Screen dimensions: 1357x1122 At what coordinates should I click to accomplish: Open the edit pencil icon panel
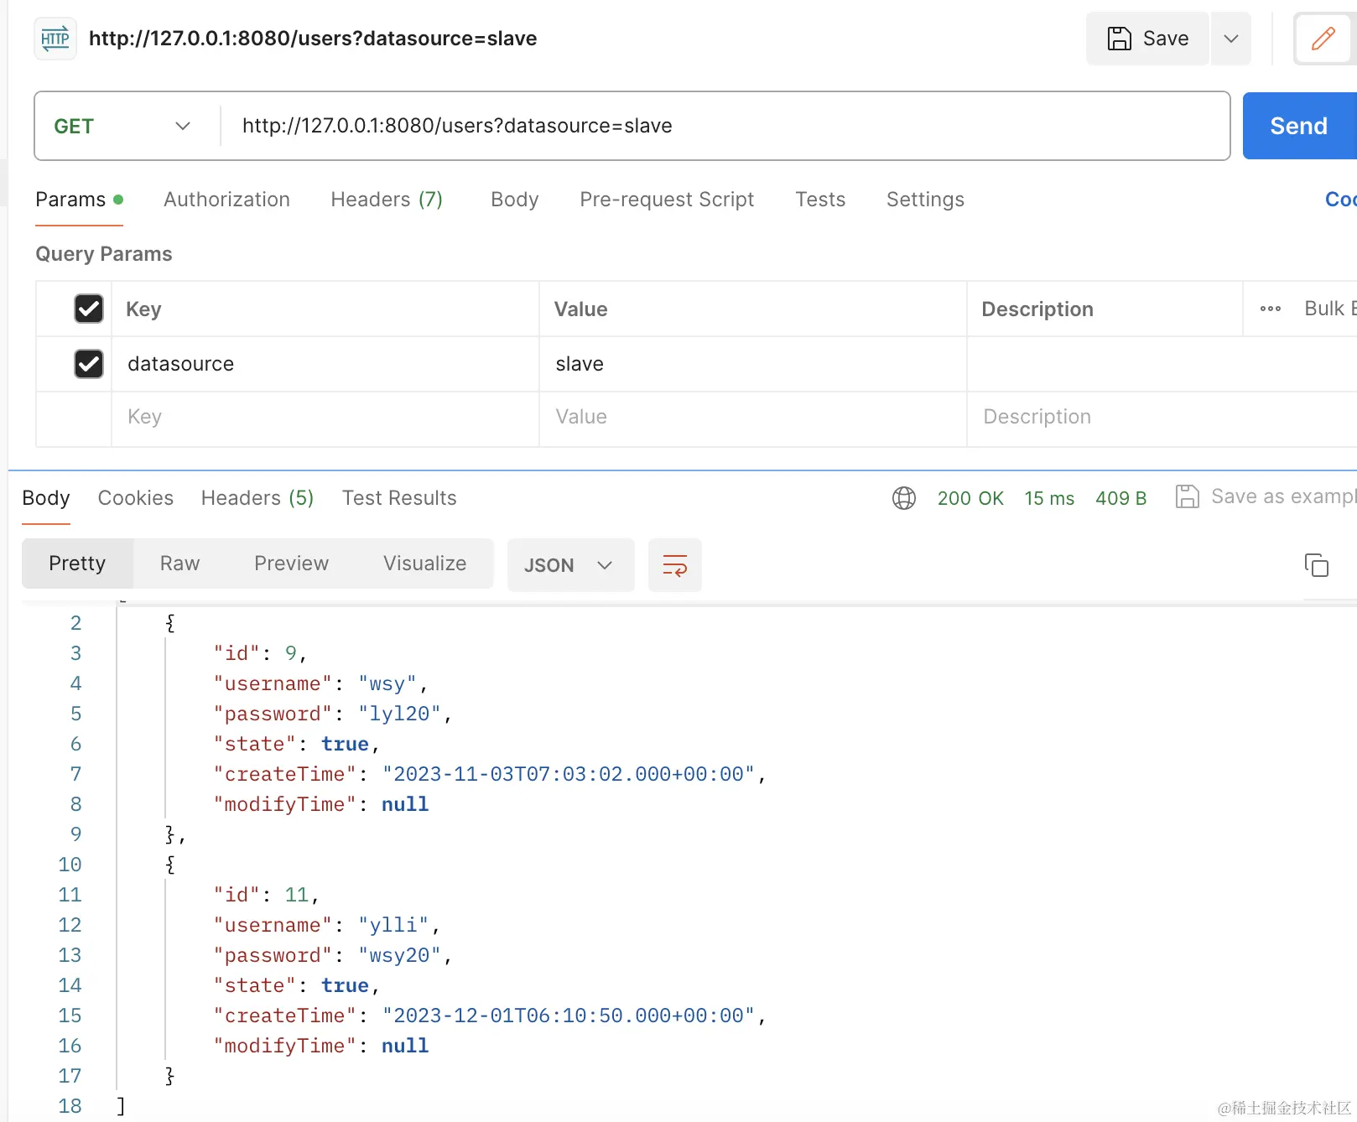(1323, 38)
